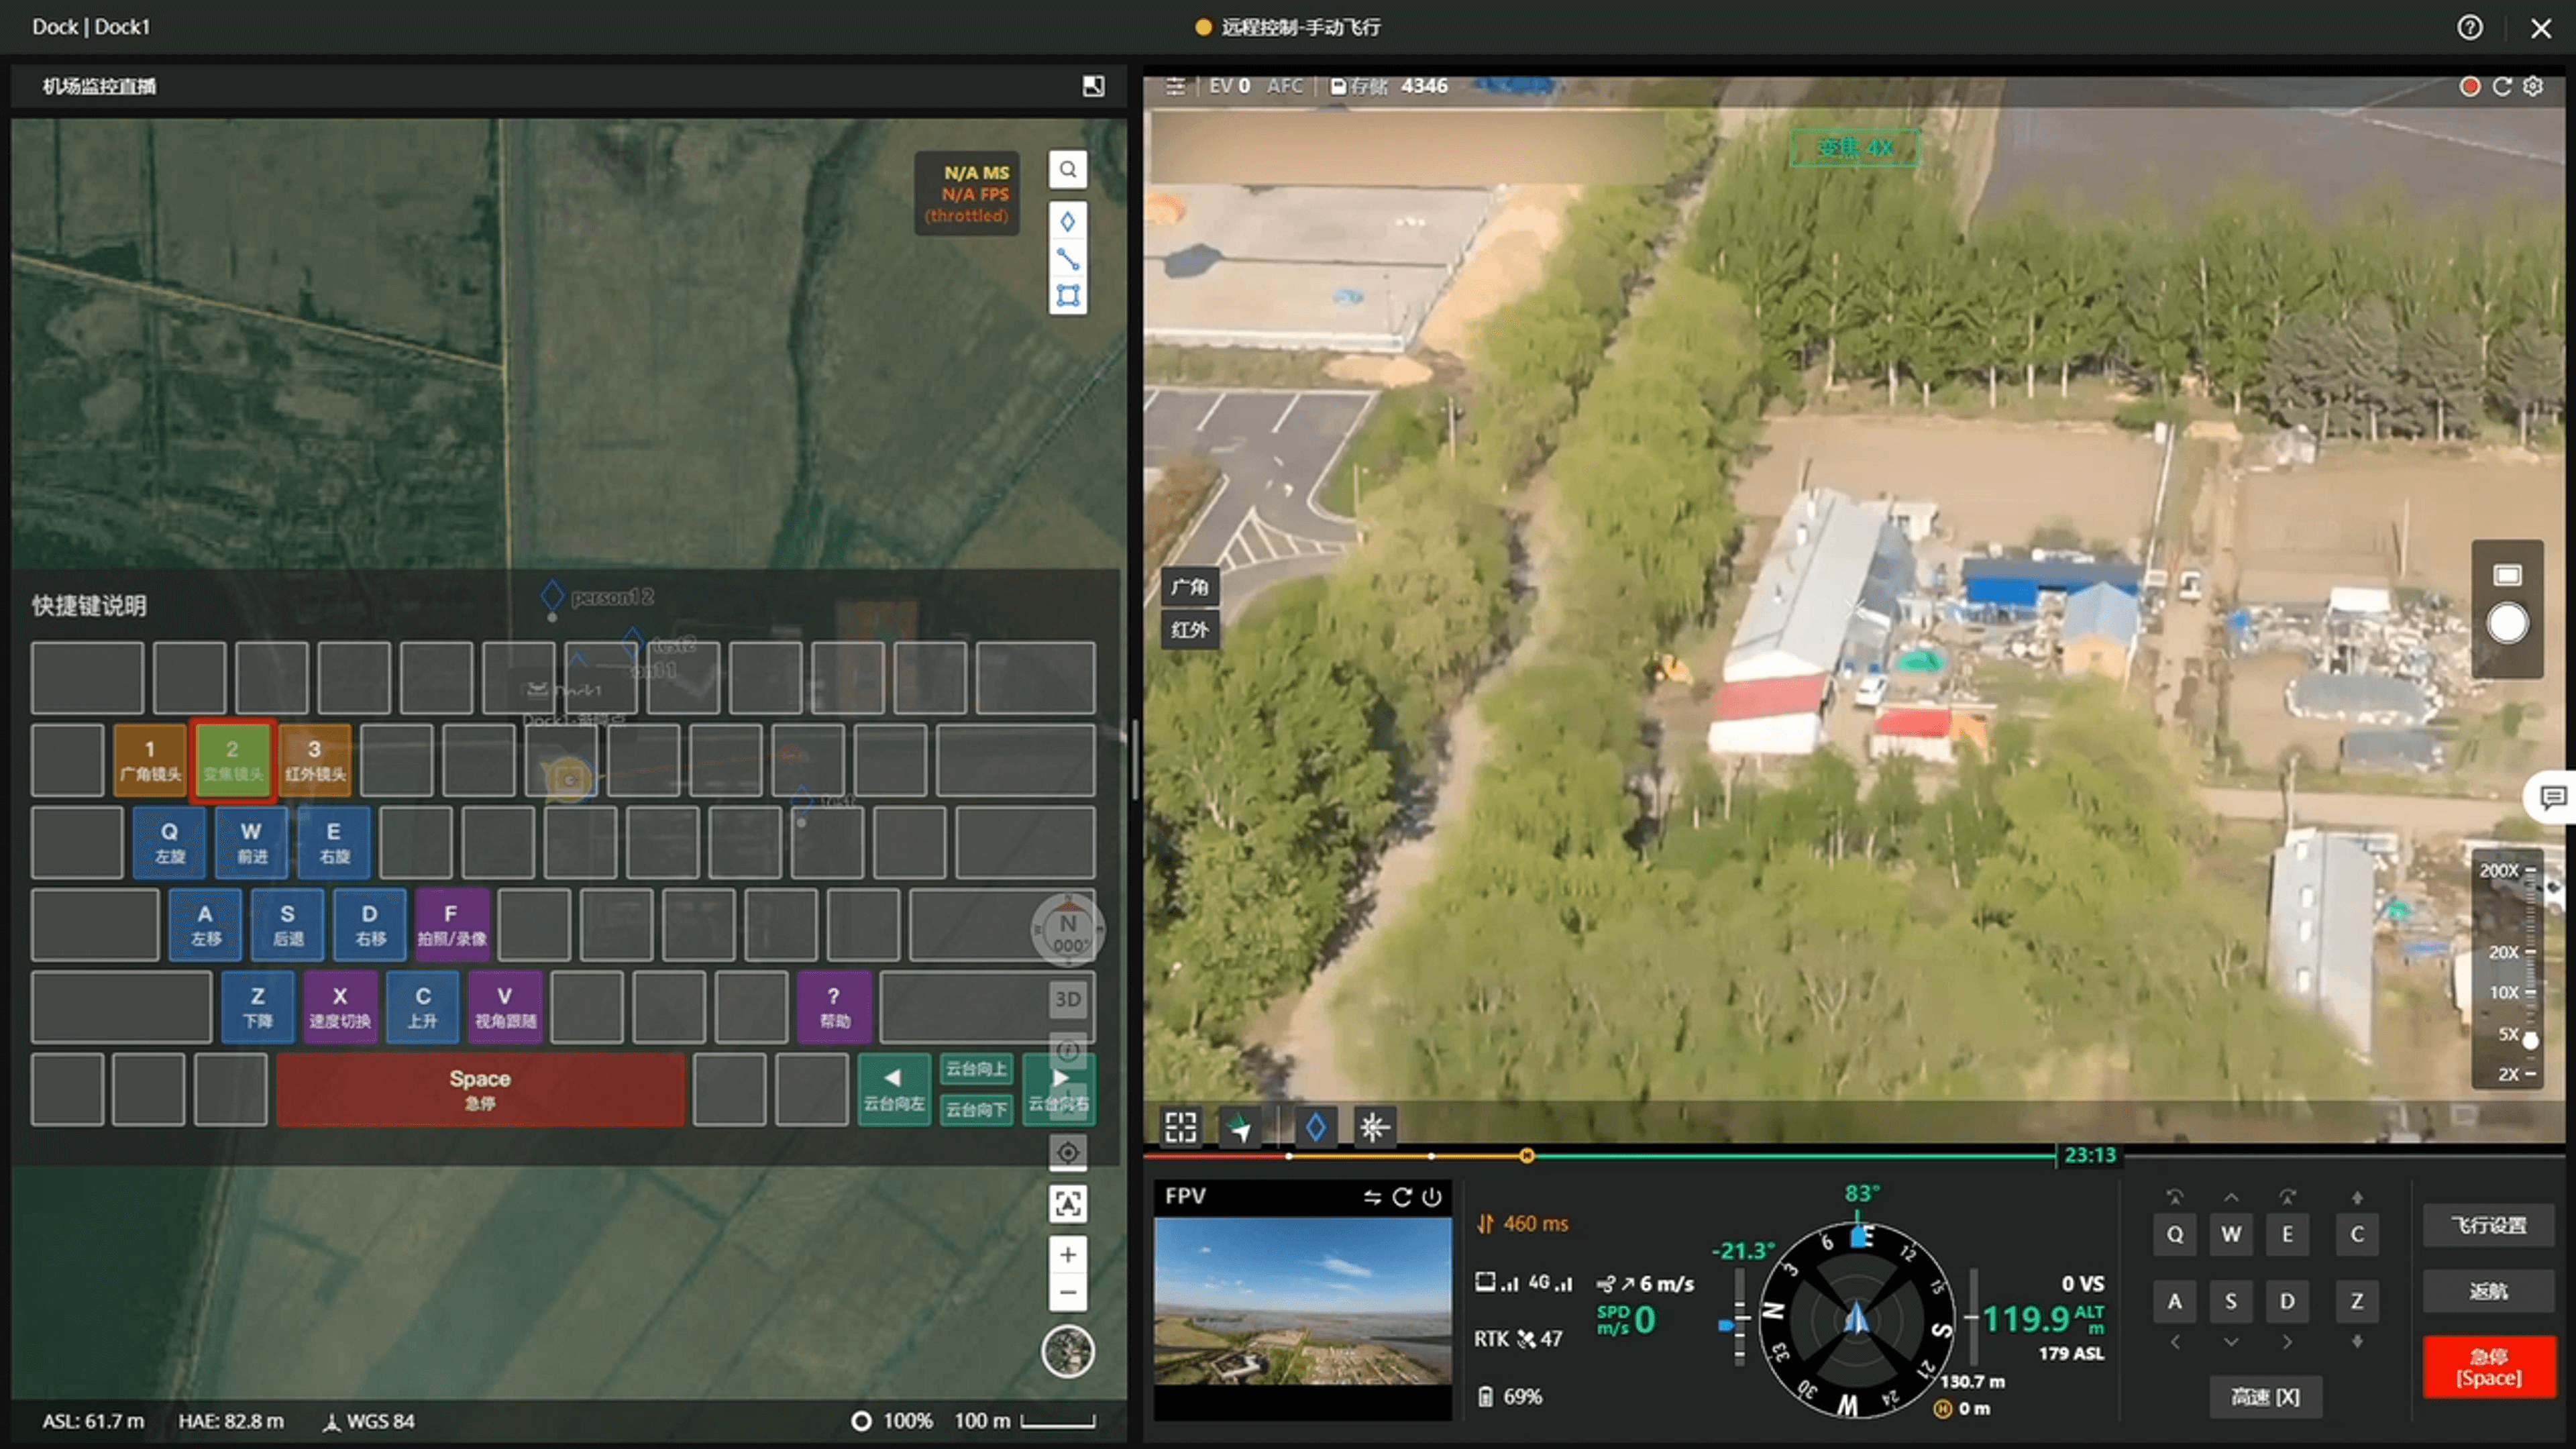Toggle the recording indicator in camera header
The width and height of the screenshot is (2576, 1449).
2469,86
